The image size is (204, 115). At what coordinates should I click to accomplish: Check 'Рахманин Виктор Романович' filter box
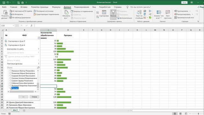[x=11, y=71]
